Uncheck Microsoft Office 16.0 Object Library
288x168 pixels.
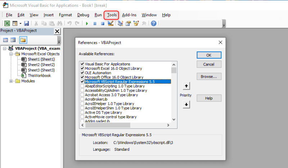coord(82,77)
